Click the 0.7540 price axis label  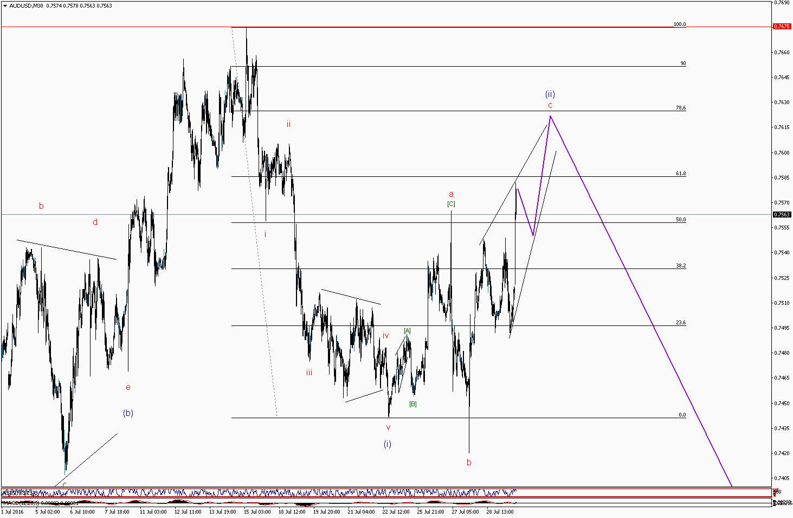click(x=782, y=252)
